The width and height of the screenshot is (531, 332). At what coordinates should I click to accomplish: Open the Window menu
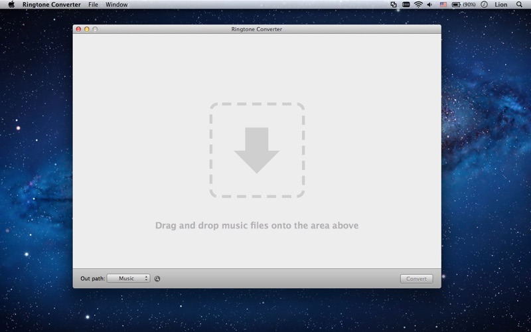pos(117,5)
